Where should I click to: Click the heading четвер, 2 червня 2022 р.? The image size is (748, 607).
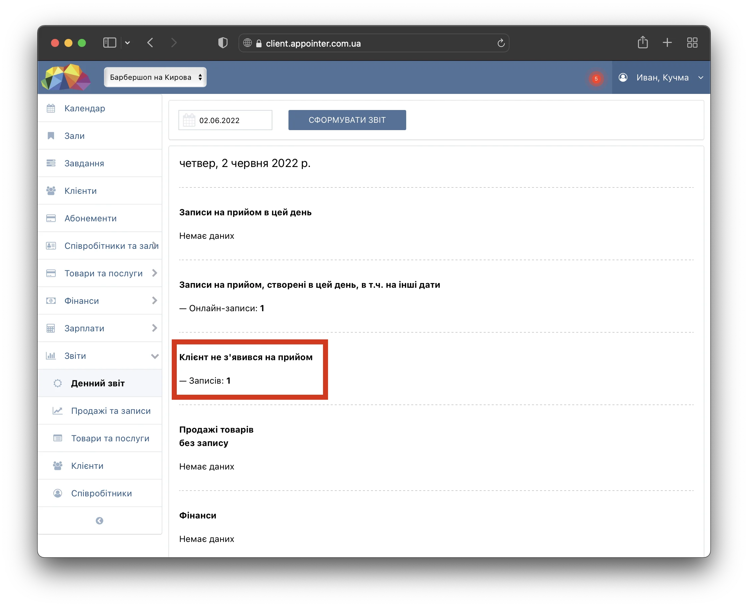[x=245, y=163]
